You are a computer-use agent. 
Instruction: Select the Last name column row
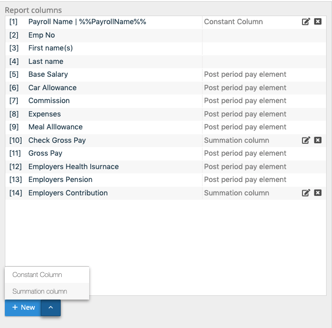tap(46, 62)
